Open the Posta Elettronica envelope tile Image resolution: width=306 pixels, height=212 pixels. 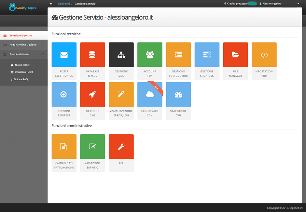(64, 55)
